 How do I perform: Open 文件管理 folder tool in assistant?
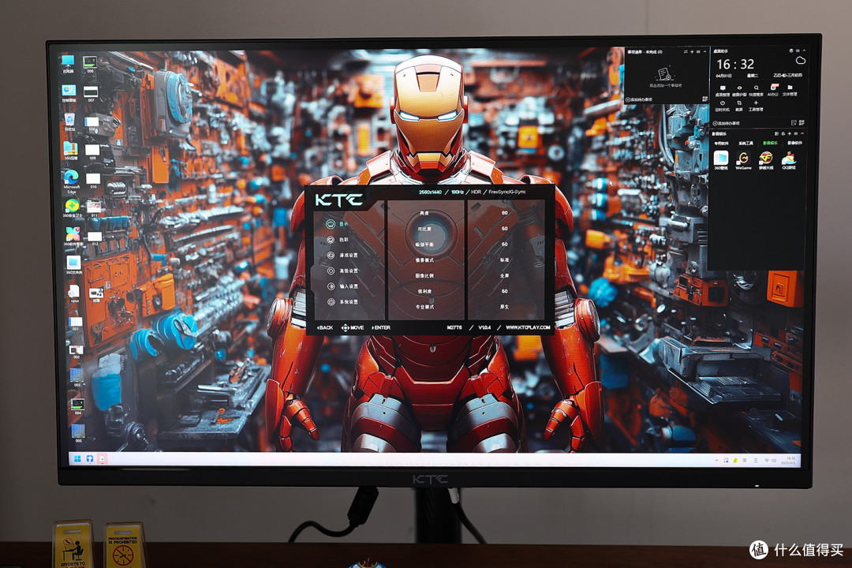tap(790, 90)
